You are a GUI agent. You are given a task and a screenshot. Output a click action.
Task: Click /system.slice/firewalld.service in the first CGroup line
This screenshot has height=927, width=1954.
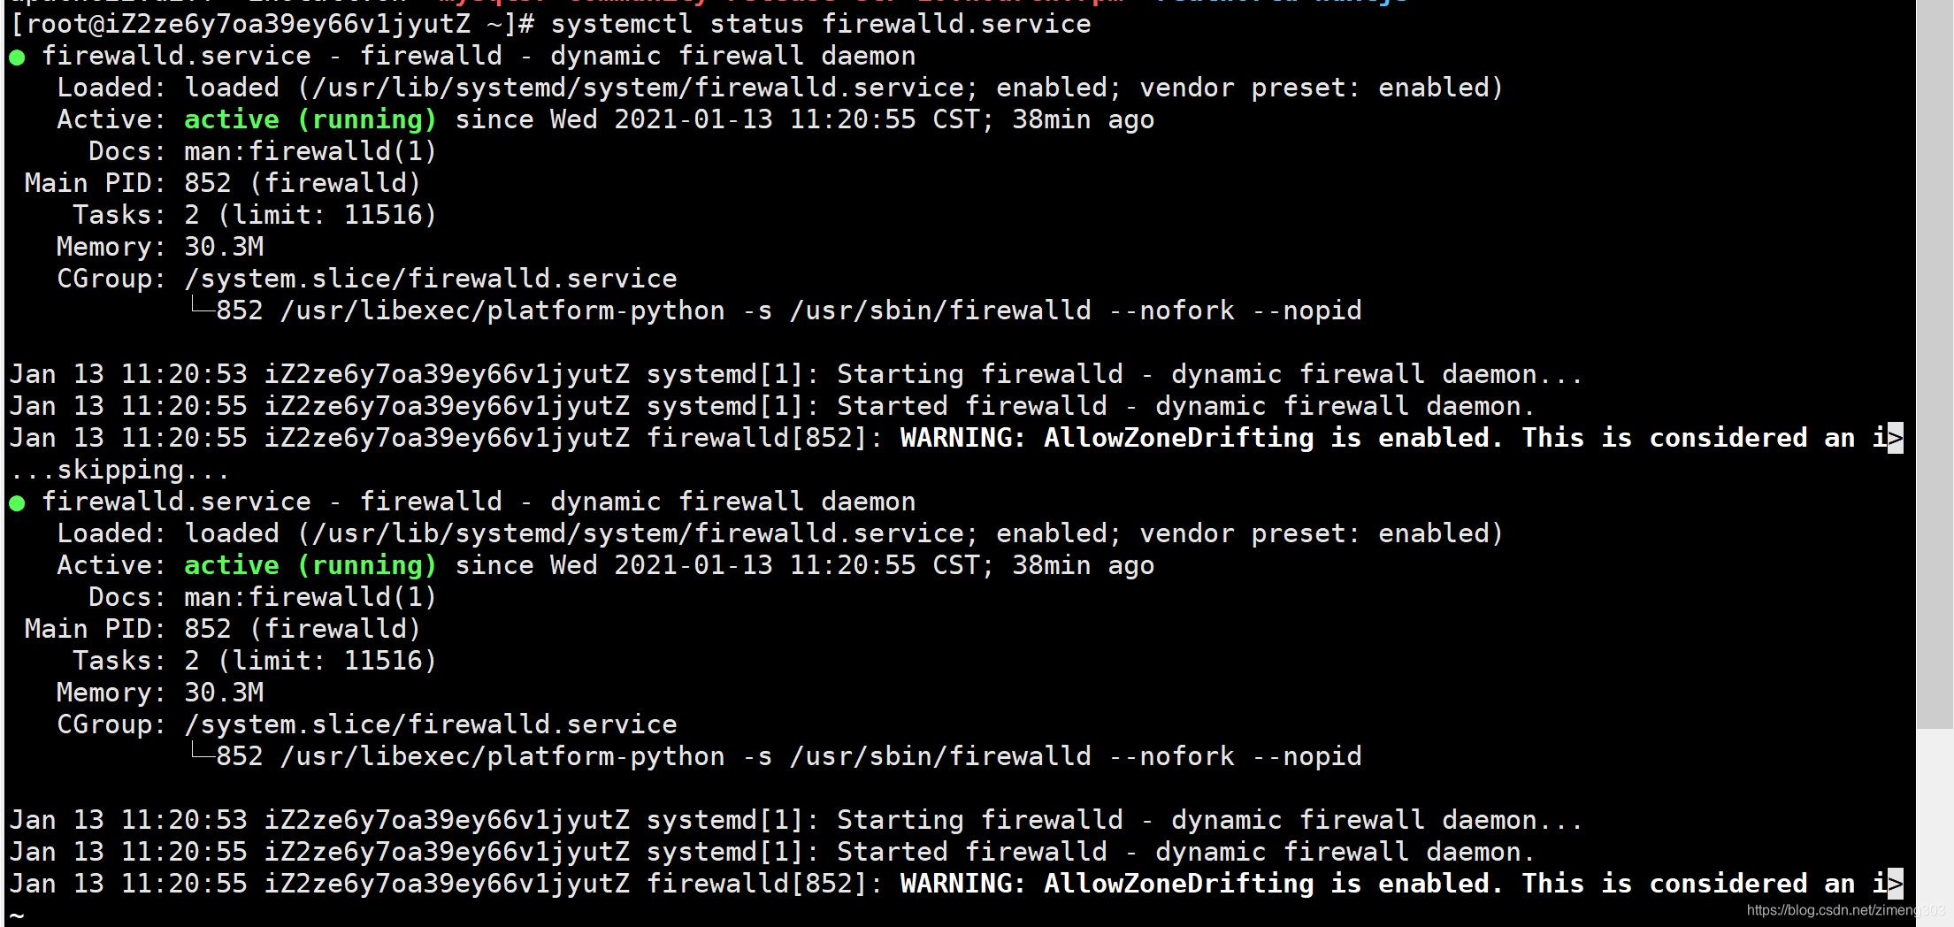(431, 279)
